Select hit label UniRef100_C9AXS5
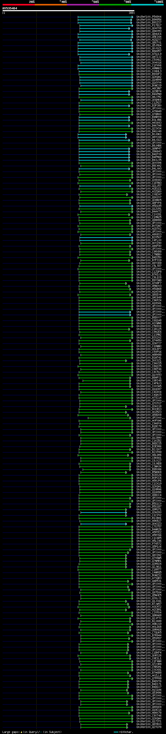 coord(149,363)
